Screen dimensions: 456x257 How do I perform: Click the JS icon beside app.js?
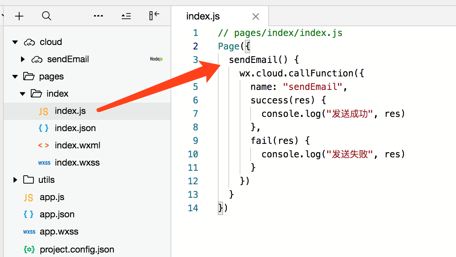[x=29, y=197]
